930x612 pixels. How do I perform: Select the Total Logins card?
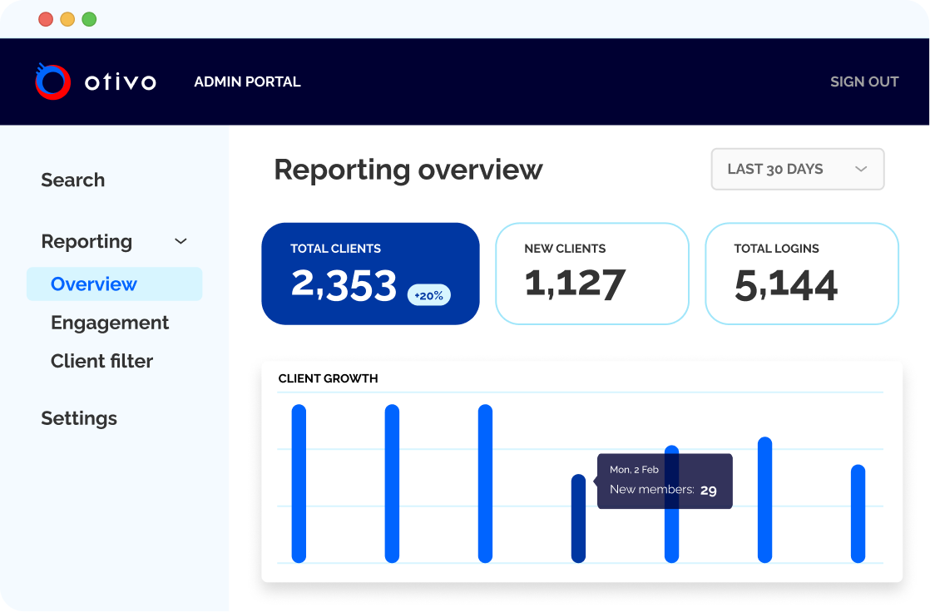tap(802, 274)
